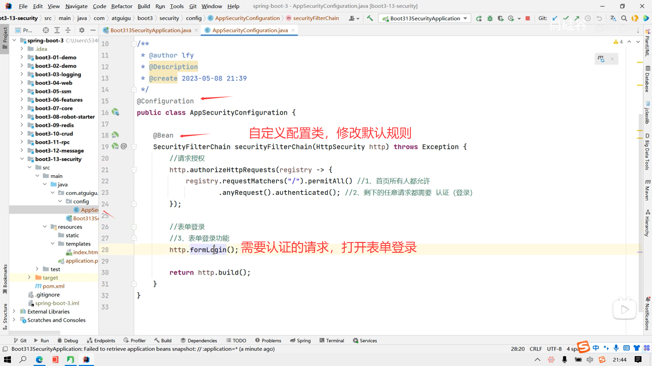Rerun Boot313SecurityApplication with the rerun icon
This screenshot has width=652, height=366.
[479, 18]
